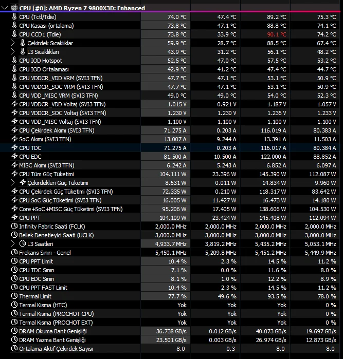Expand the Çekirdek Sıcaklıklar group
Screen dimensions: 343x359
click(x=13, y=43)
